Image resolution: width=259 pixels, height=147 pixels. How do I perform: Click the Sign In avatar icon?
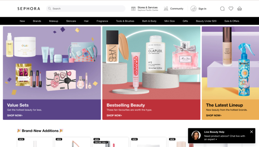pyautogui.click(x=194, y=9)
